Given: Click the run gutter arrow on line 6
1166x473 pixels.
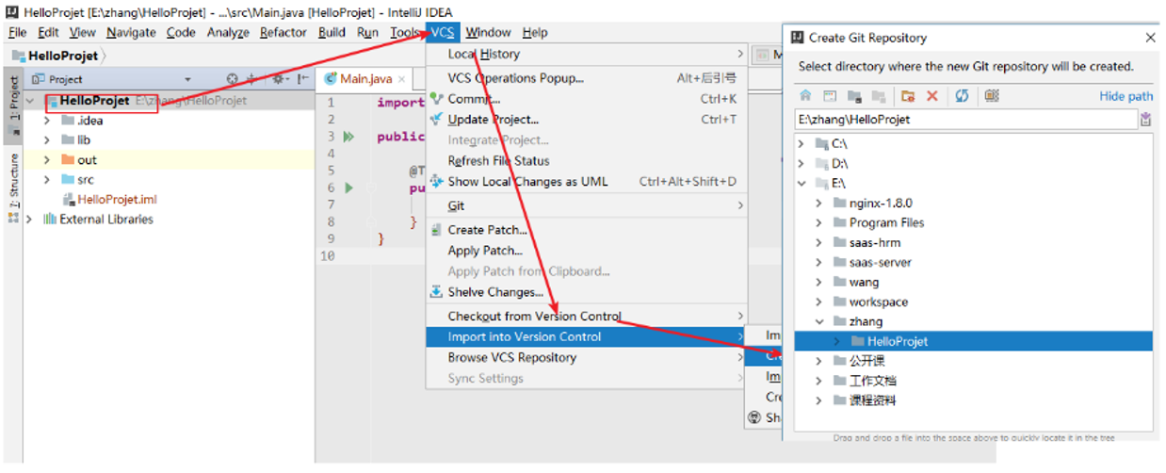Looking at the screenshot, I should [x=348, y=188].
